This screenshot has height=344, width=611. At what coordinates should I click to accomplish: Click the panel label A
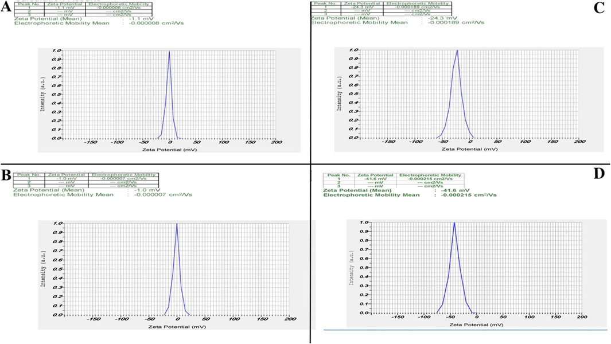(x=6, y=7)
